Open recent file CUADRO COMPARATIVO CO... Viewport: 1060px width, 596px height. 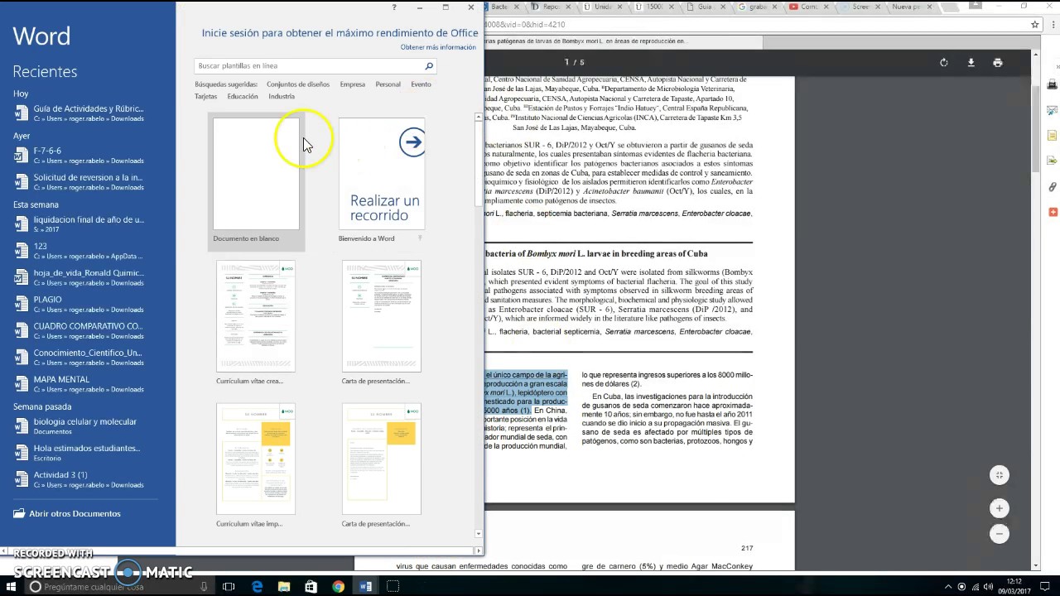[x=88, y=330]
